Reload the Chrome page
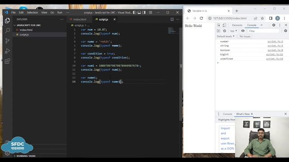 [x=201, y=18]
